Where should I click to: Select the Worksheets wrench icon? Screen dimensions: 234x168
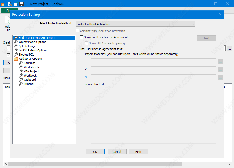[21, 67]
